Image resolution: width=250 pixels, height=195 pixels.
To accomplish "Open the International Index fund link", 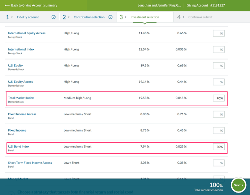I will (x=21, y=50).
